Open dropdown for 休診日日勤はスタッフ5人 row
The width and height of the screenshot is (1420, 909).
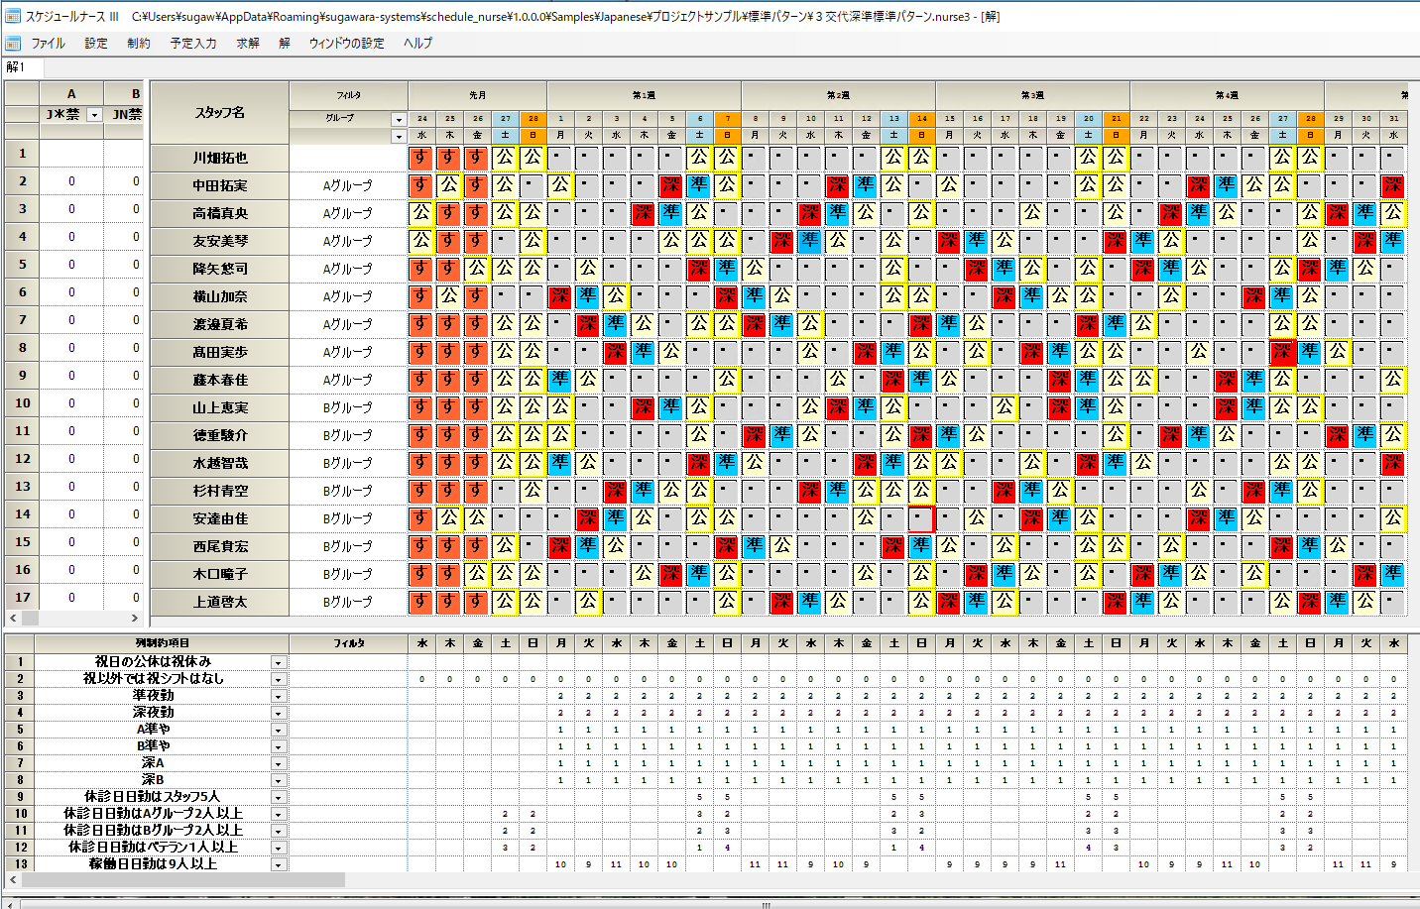pyautogui.click(x=279, y=797)
